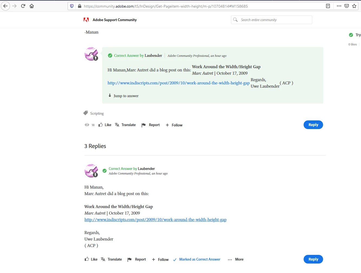Click Translate label under original post
This screenshot has width=361, height=273.
point(129,125)
